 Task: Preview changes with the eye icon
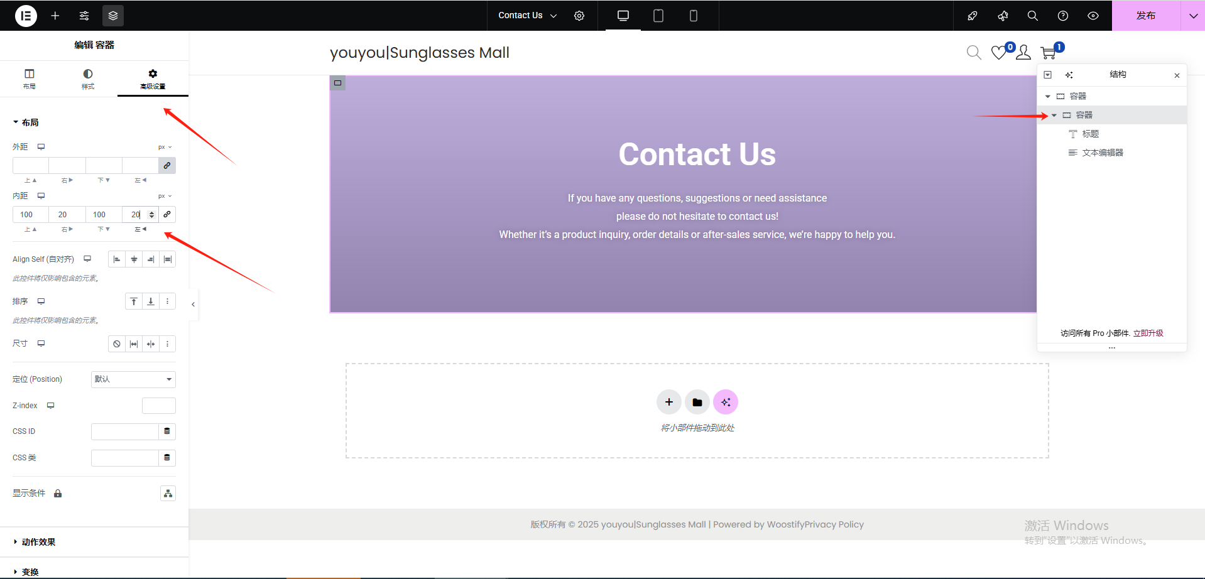[x=1093, y=16]
